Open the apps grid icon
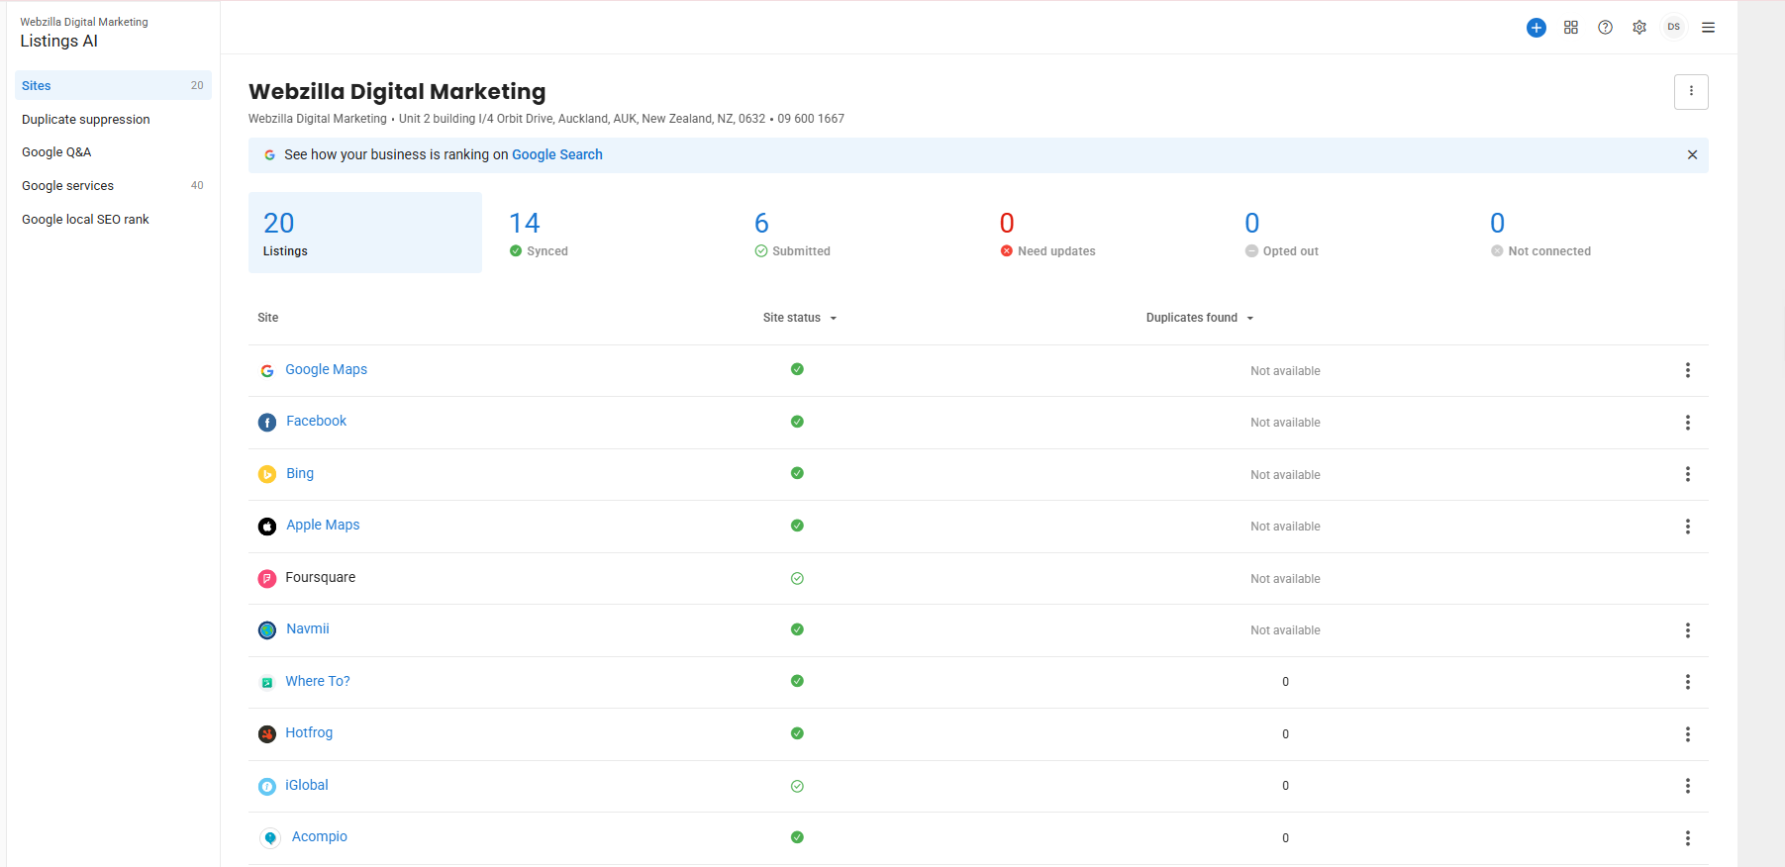This screenshot has height=867, width=1785. 1570,28
